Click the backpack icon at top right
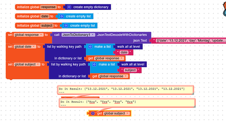This screenshot has width=226, height=123. 224,10
